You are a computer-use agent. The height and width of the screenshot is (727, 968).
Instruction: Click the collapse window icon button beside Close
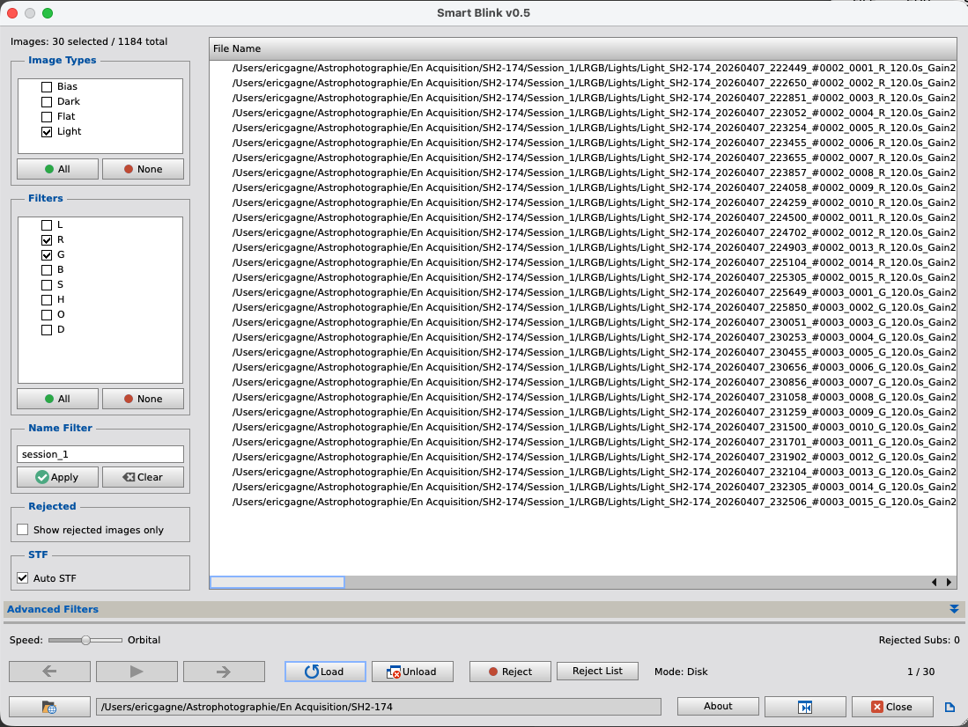pyautogui.click(x=805, y=707)
